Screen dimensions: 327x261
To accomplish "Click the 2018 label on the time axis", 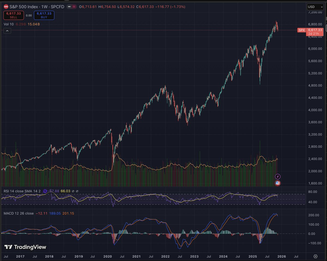I will point(49,256).
